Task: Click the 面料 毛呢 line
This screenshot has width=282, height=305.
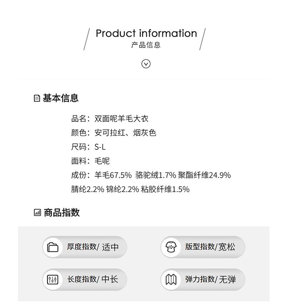Action: click(x=90, y=161)
